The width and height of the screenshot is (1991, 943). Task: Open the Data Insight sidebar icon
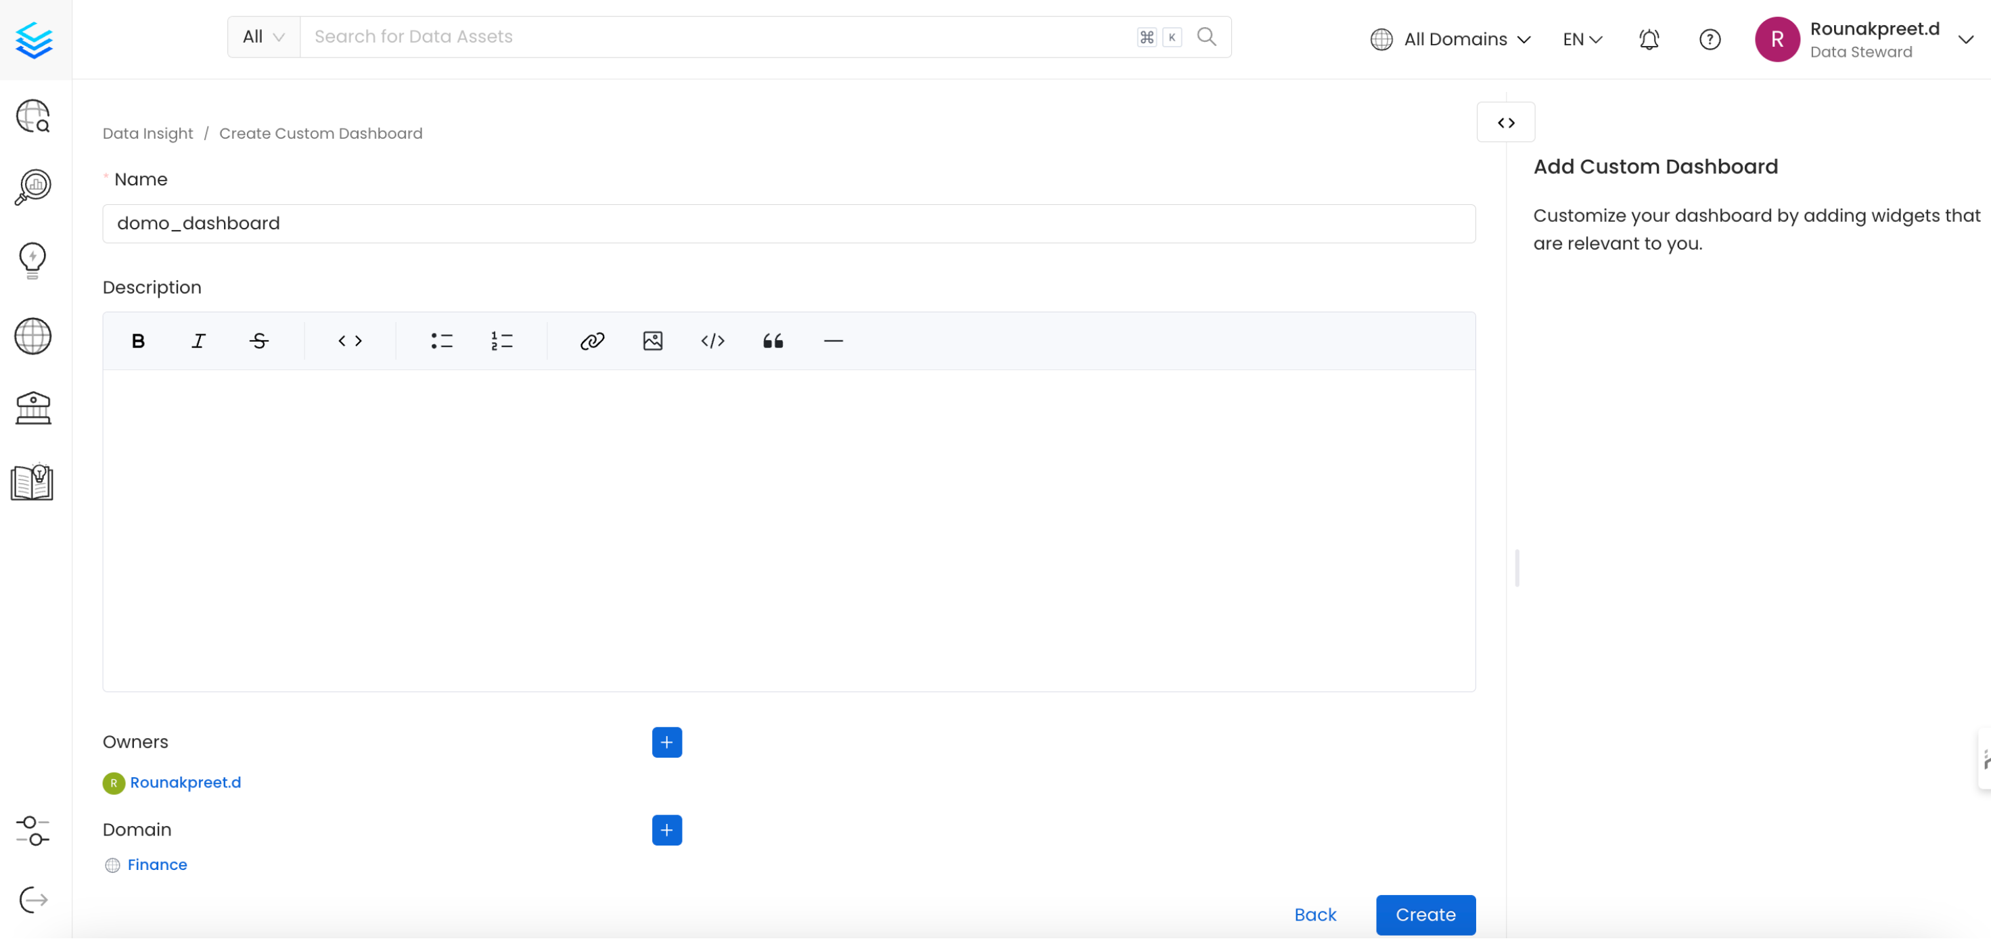coord(32,186)
